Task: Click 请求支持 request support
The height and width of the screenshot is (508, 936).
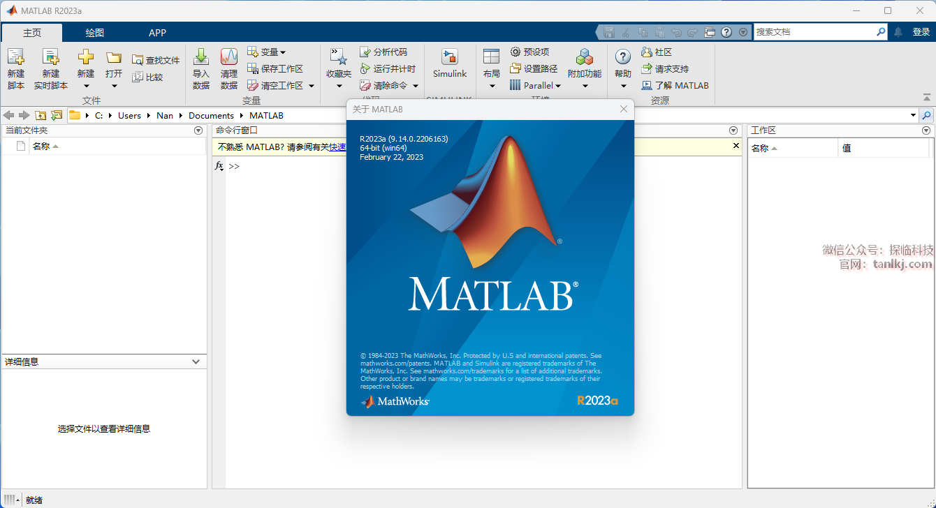Action: 665,68
